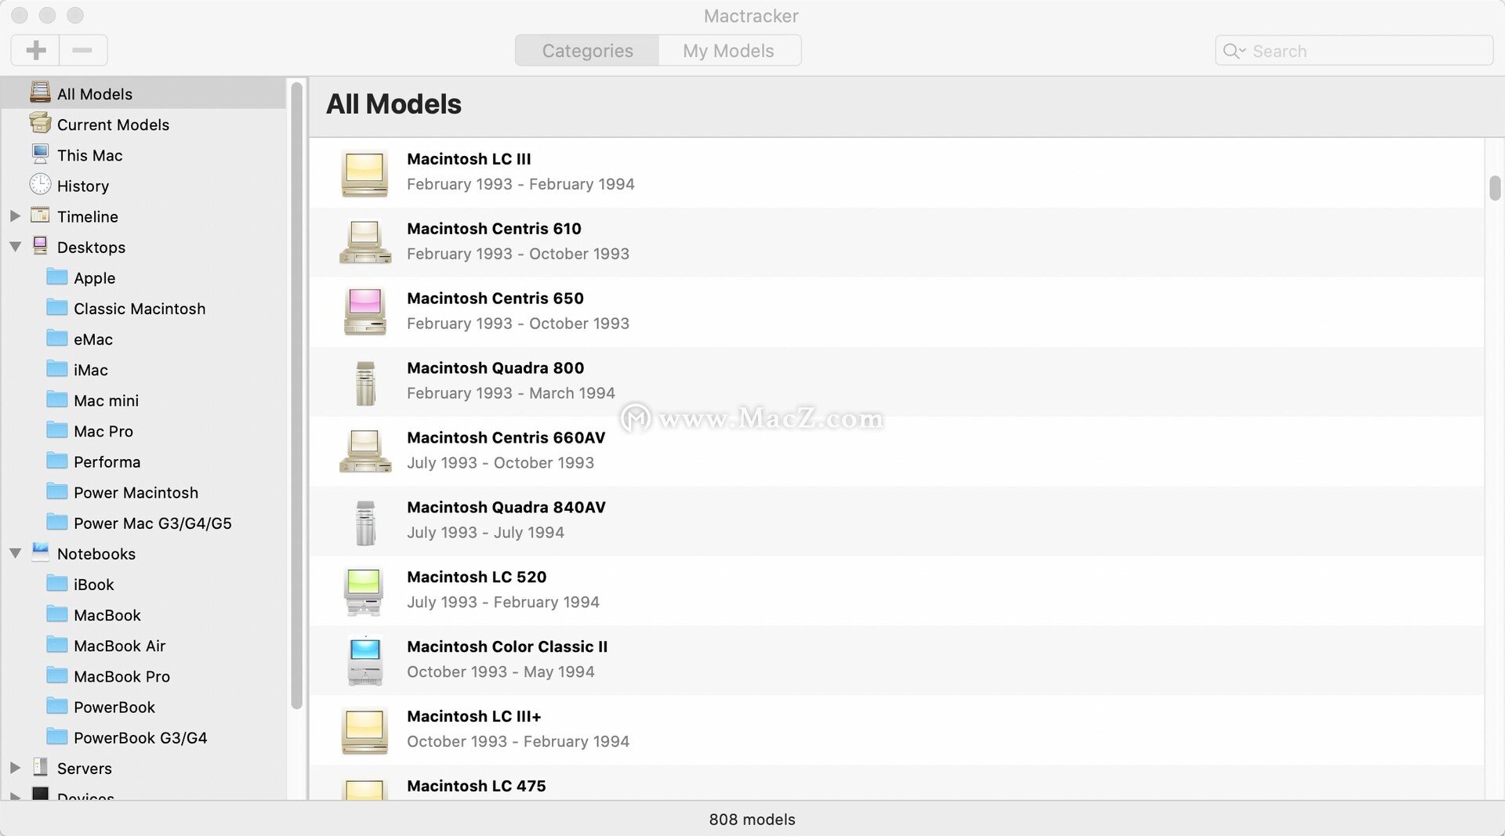The width and height of the screenshot is (1505, 836).
Task: Click the Notebooks laptop icon
Action: [x=40, y=552]
